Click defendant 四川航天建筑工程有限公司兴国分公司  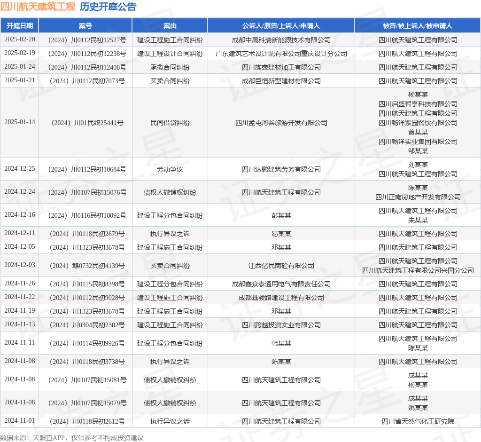coord(418,270)
